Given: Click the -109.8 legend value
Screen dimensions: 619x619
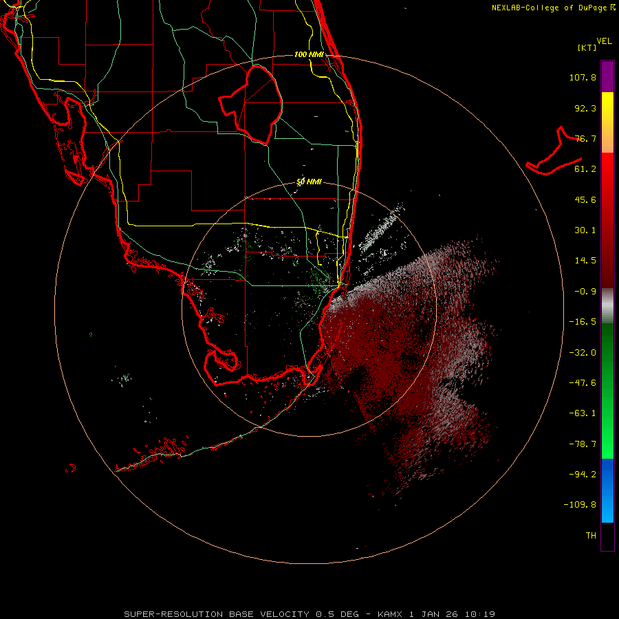Looking at the screenshot, I should click(580, 505).
